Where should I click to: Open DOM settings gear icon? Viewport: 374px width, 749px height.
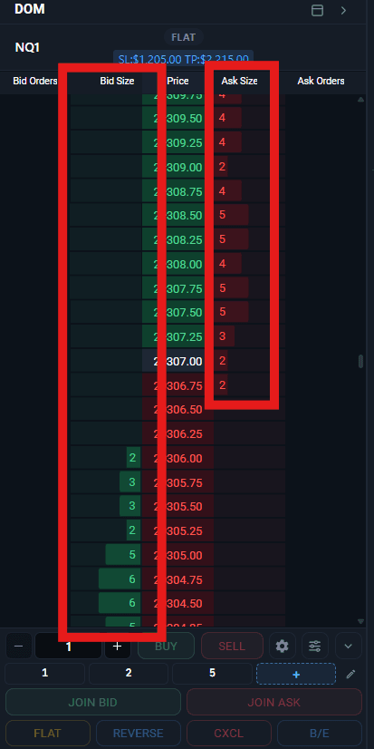283,646
